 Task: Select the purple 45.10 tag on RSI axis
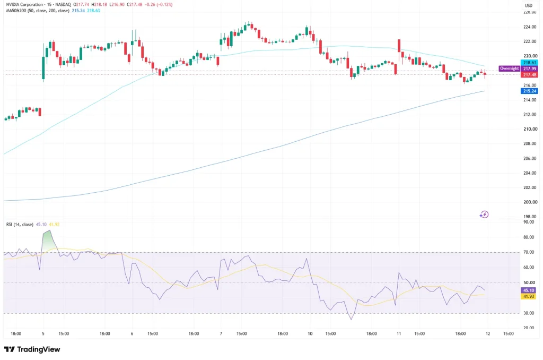pos(529,290)
